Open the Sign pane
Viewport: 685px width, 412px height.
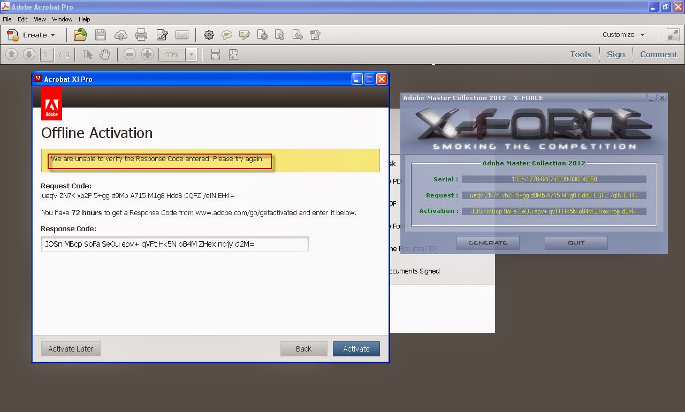[616, 54]
